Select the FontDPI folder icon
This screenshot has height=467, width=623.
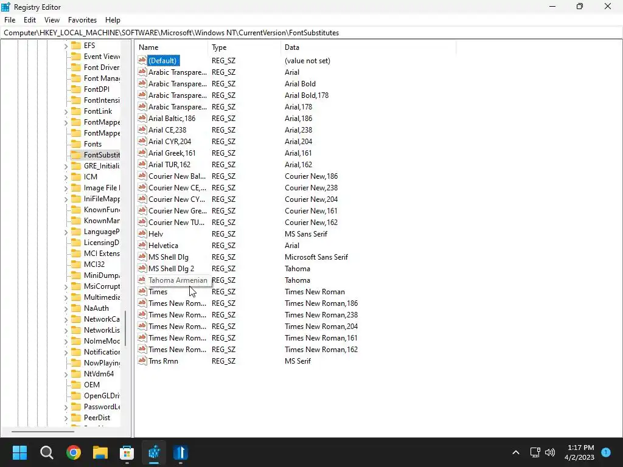pyautogui.click(x=76, y=89)
